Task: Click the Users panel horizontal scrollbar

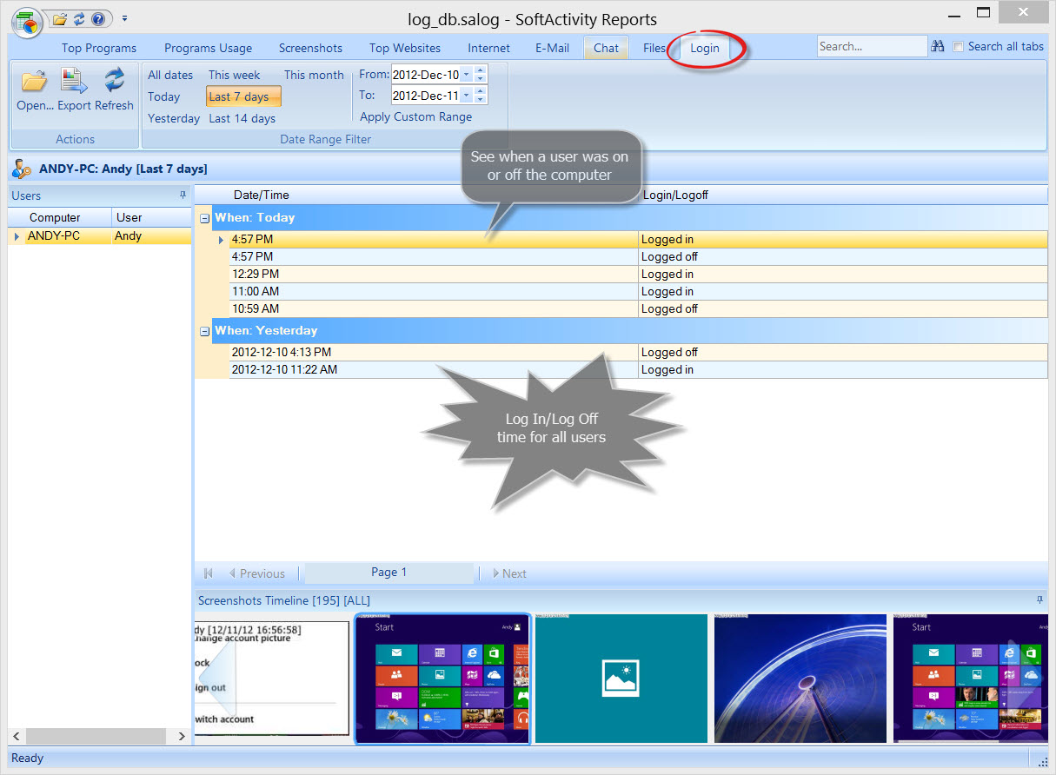Action: 95,736
